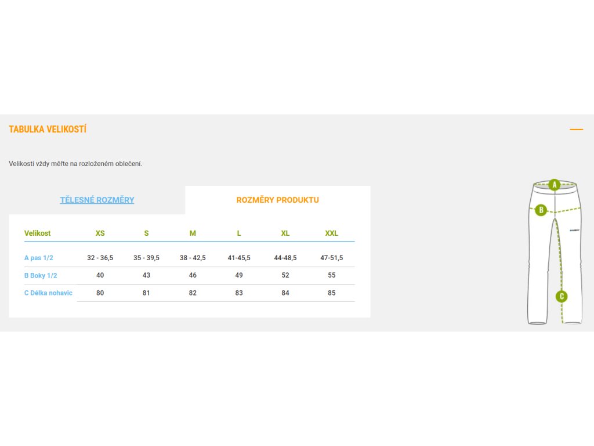
Task: Click the green A waist marker on trousers
Action: (x=554, y=185)
